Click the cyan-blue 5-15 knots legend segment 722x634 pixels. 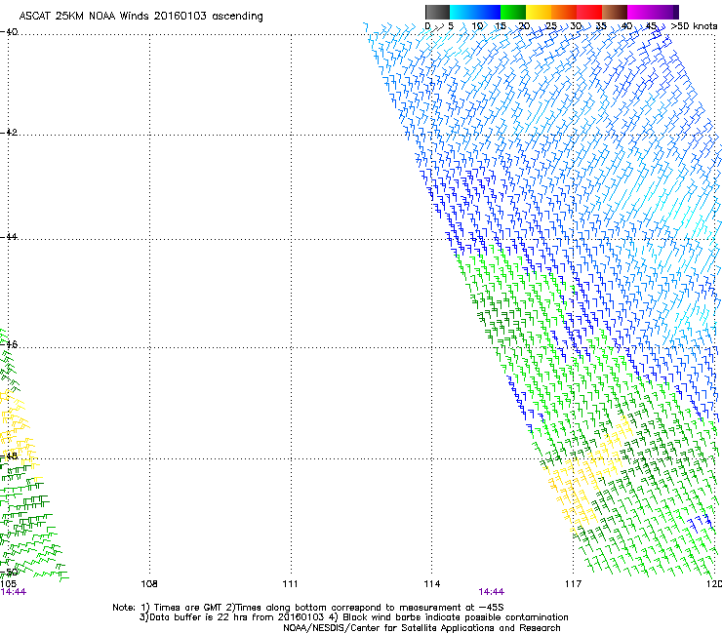click(475, 12)
